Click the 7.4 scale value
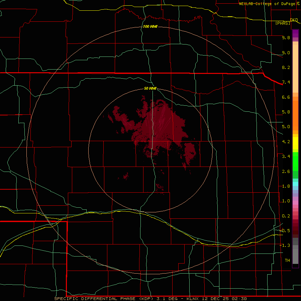This screenshot has height=301, width=301. coord(286,82)
